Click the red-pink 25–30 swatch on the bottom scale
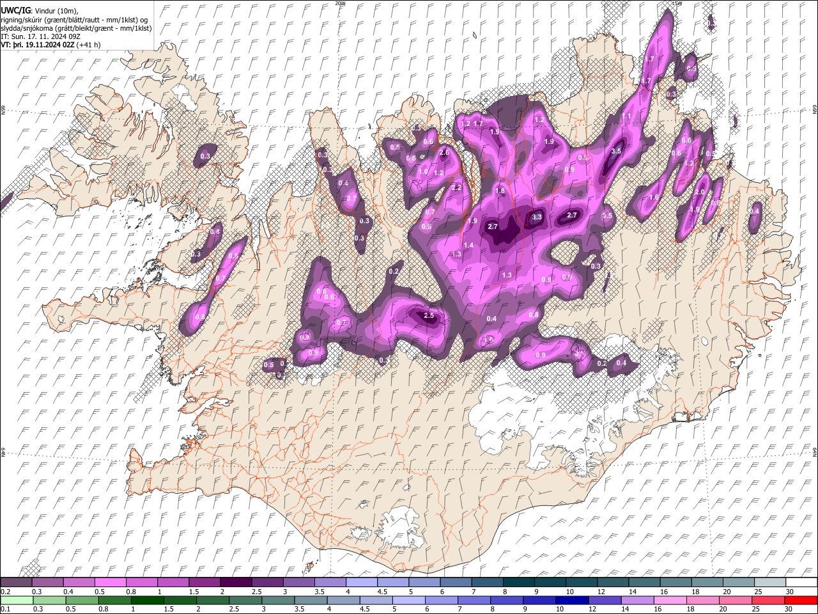Viewport: 818px width, 614px height. click(769, 600)
